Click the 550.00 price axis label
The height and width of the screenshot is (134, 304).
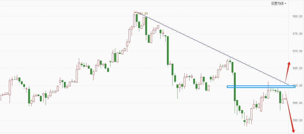pyautogui.click(x=297, y=120)
